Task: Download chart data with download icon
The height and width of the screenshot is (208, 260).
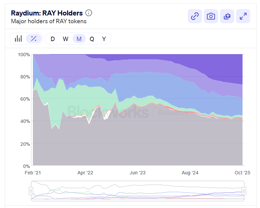Action: point(227,16)
